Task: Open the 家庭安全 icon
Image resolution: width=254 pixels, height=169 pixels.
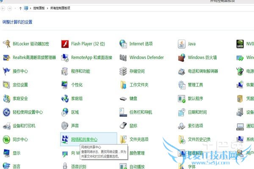Action: click(x=7, y=98)
